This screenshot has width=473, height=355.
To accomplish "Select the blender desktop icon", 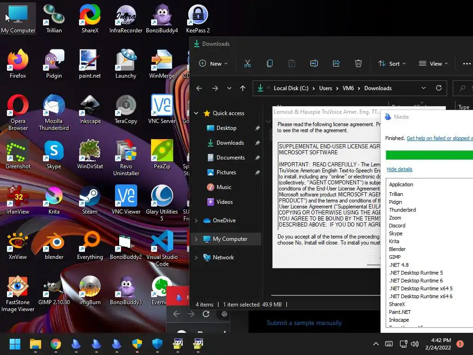I will pos(54,245).
